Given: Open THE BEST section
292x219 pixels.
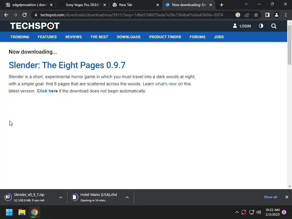Looking at the screenshot, I should [x=99, y=37].
